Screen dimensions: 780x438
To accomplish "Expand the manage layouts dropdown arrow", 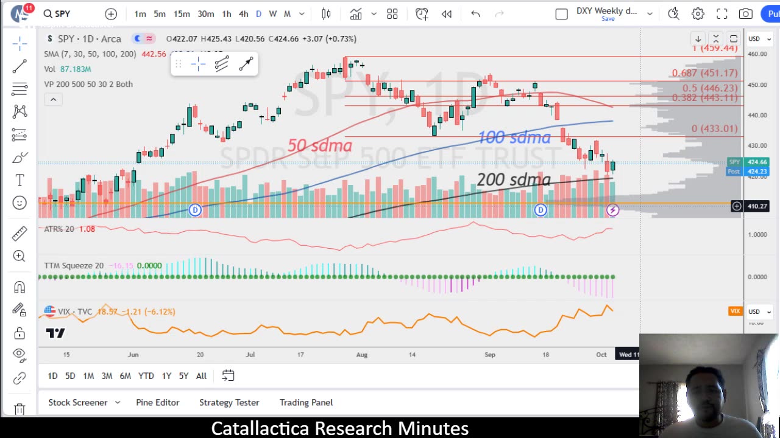I will (x=650, y=13).
